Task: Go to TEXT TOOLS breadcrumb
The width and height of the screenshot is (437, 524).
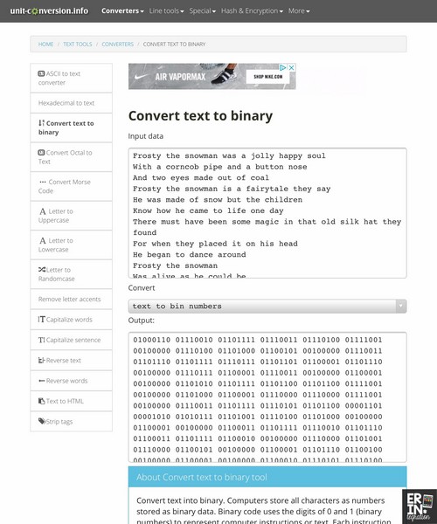Action: click(78, 45)
